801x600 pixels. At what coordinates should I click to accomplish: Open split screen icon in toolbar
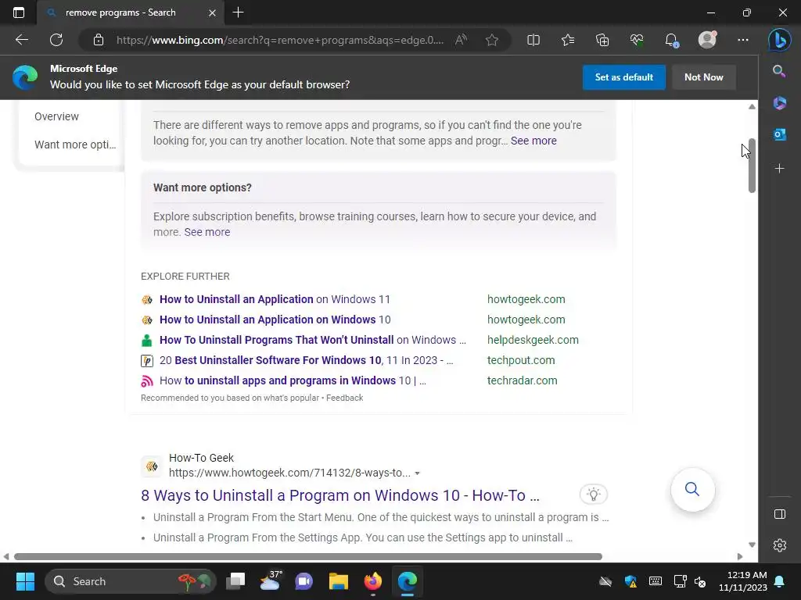(533, 40)
